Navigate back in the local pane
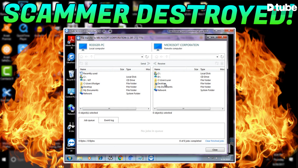Screen dimensions: 298x168 click(x=87, y=57)
